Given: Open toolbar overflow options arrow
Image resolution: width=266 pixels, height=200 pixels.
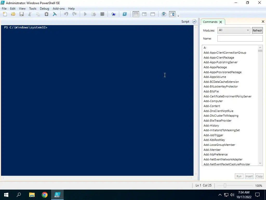Looking at the screenshot, I should coord(178,16).
